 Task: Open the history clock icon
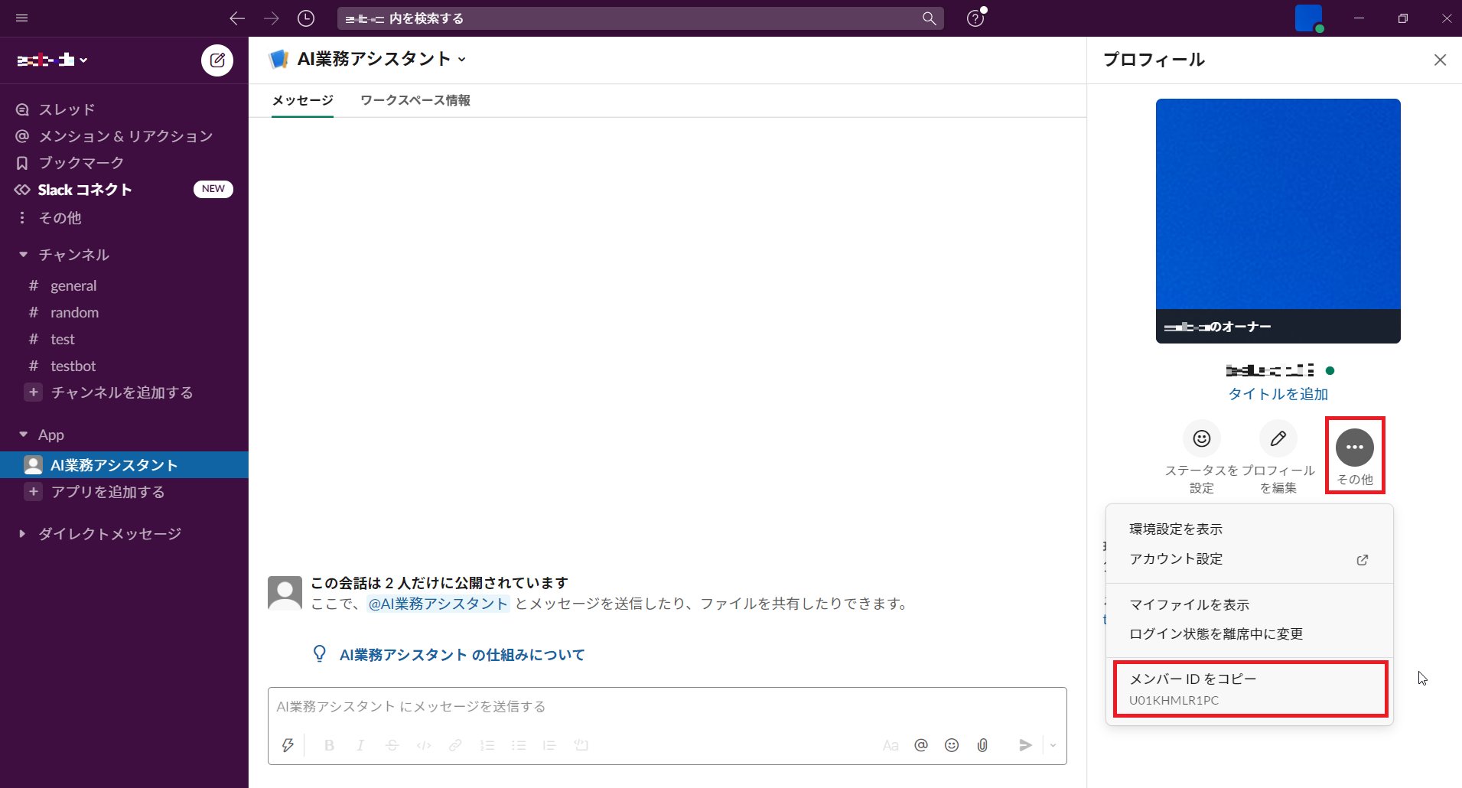306,18
